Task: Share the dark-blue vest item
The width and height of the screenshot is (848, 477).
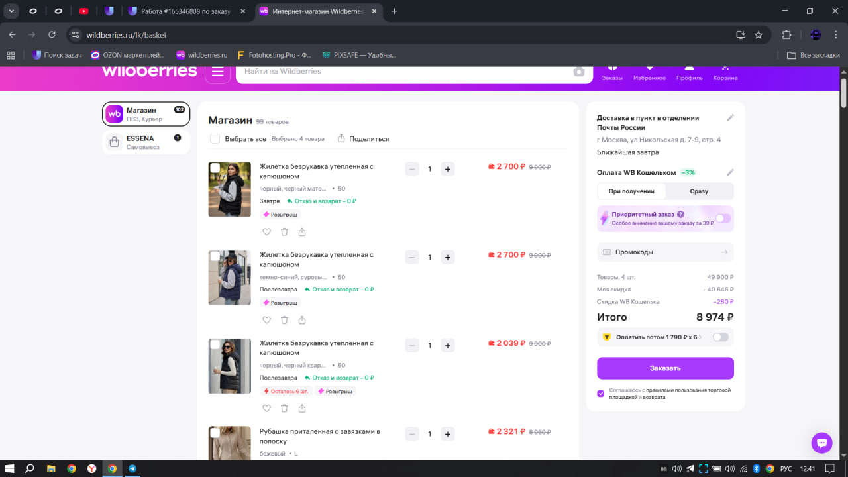Action: pyautogui.click(x=302, y=320)
